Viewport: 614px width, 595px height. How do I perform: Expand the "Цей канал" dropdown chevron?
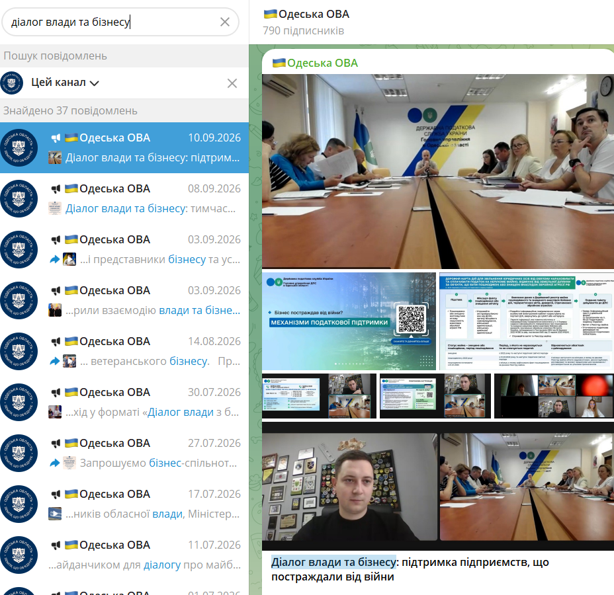pos(95,83)
